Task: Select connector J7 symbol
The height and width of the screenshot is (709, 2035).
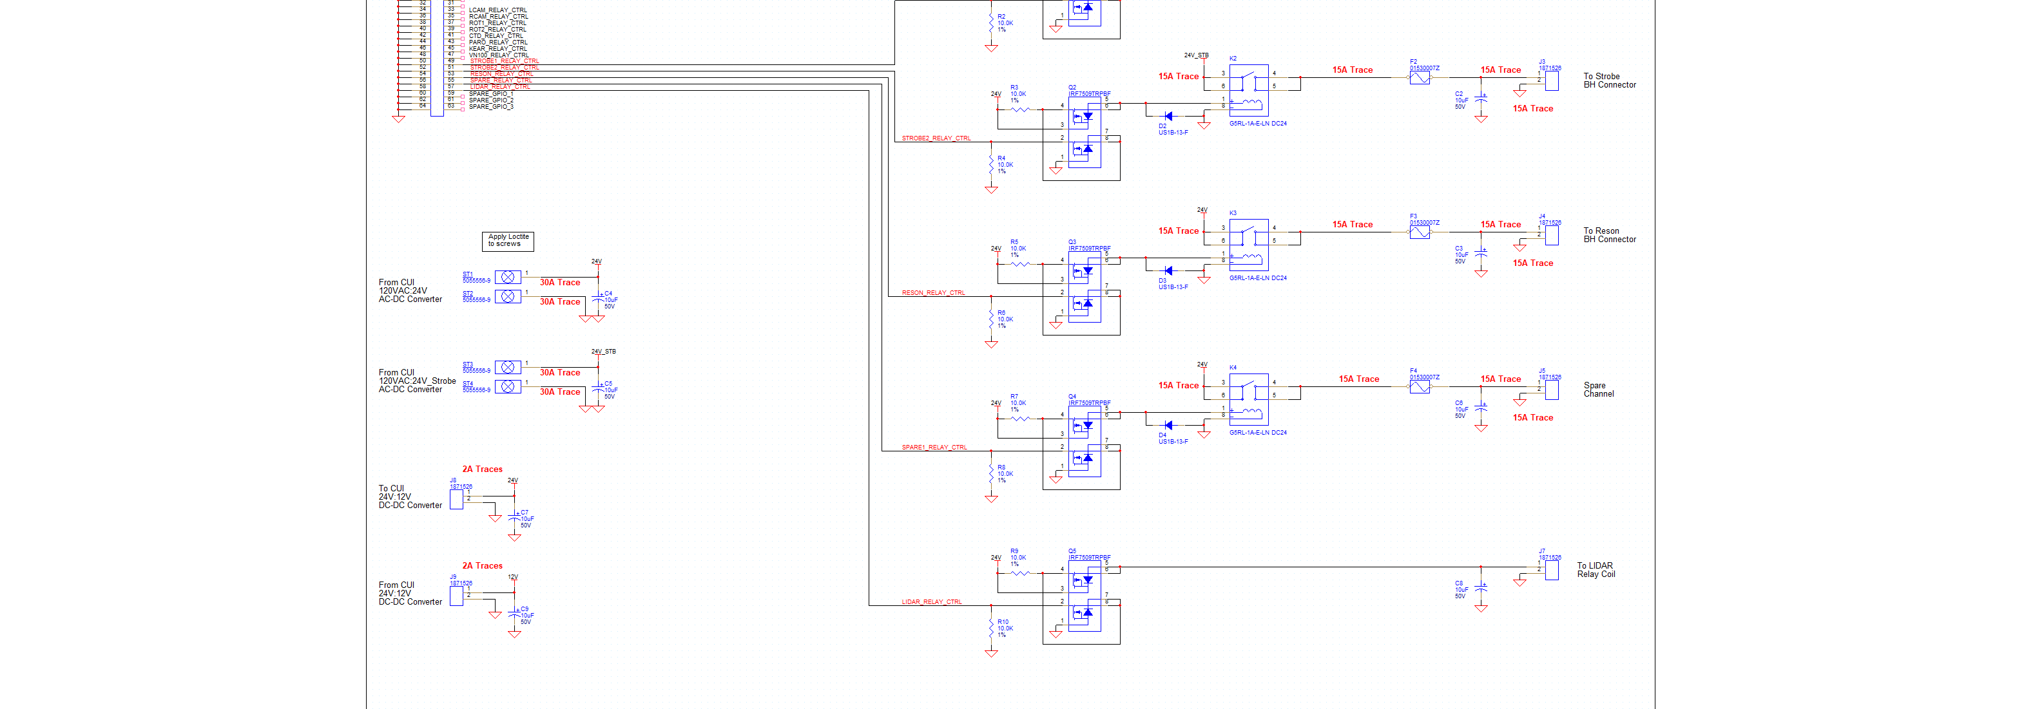Action: [1552, 570]
